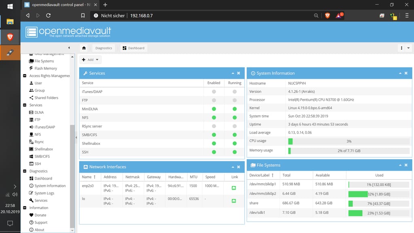Viewport: 414px width, 233px height.
Task: Click the Home icon in breadcrumb bar
Action: (84, 48)
